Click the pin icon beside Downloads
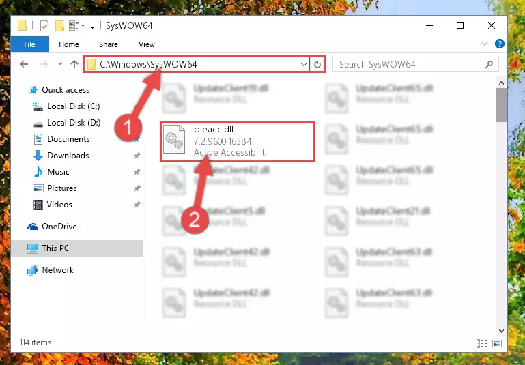The width and height of the screenshot is (525, 365). (137, 156)
